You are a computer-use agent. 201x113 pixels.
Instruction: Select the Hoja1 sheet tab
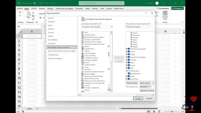click(x=30, y=108)
